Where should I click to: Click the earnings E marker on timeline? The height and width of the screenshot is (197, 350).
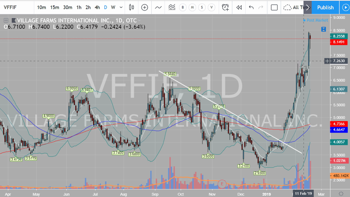[x=222, y=184]
